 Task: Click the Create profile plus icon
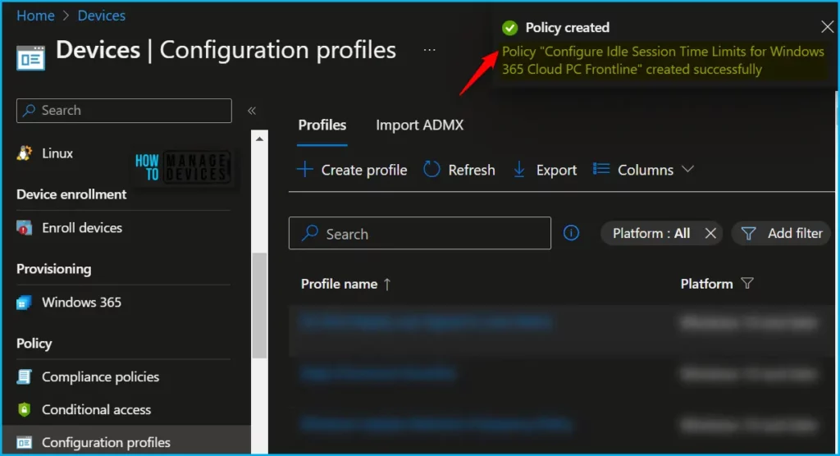pyautogui.click(x=305, y=169)
